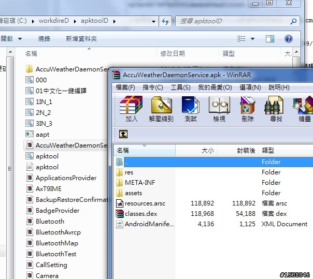The image size is (313, 279).
Task: Click the Extract To (解壓縮到) icon
Action: point(161,109)
